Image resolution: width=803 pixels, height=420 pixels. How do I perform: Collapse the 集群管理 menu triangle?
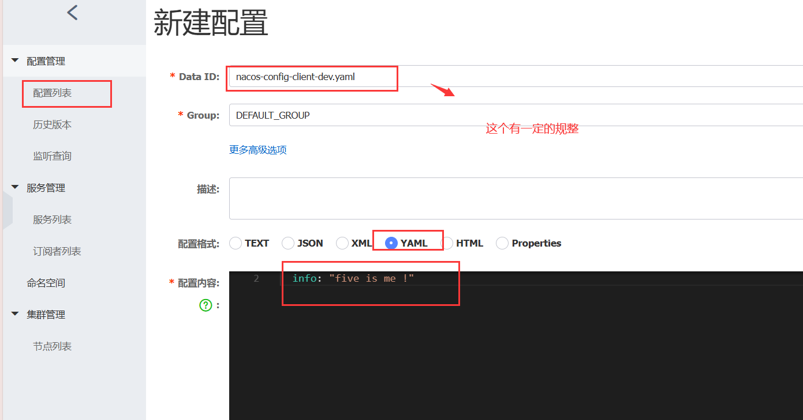click(15, 314)
